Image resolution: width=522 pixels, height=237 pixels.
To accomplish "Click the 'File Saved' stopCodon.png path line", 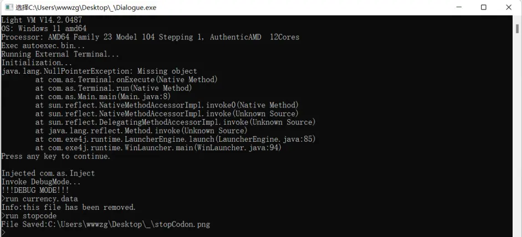I will coord(105,224).
